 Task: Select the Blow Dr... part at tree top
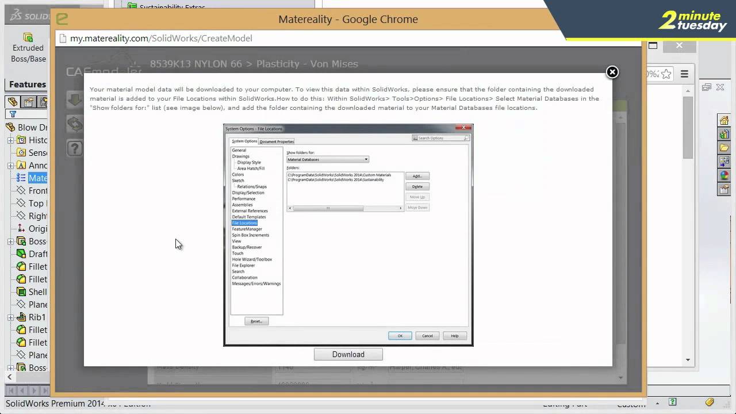tap(27, 128)
